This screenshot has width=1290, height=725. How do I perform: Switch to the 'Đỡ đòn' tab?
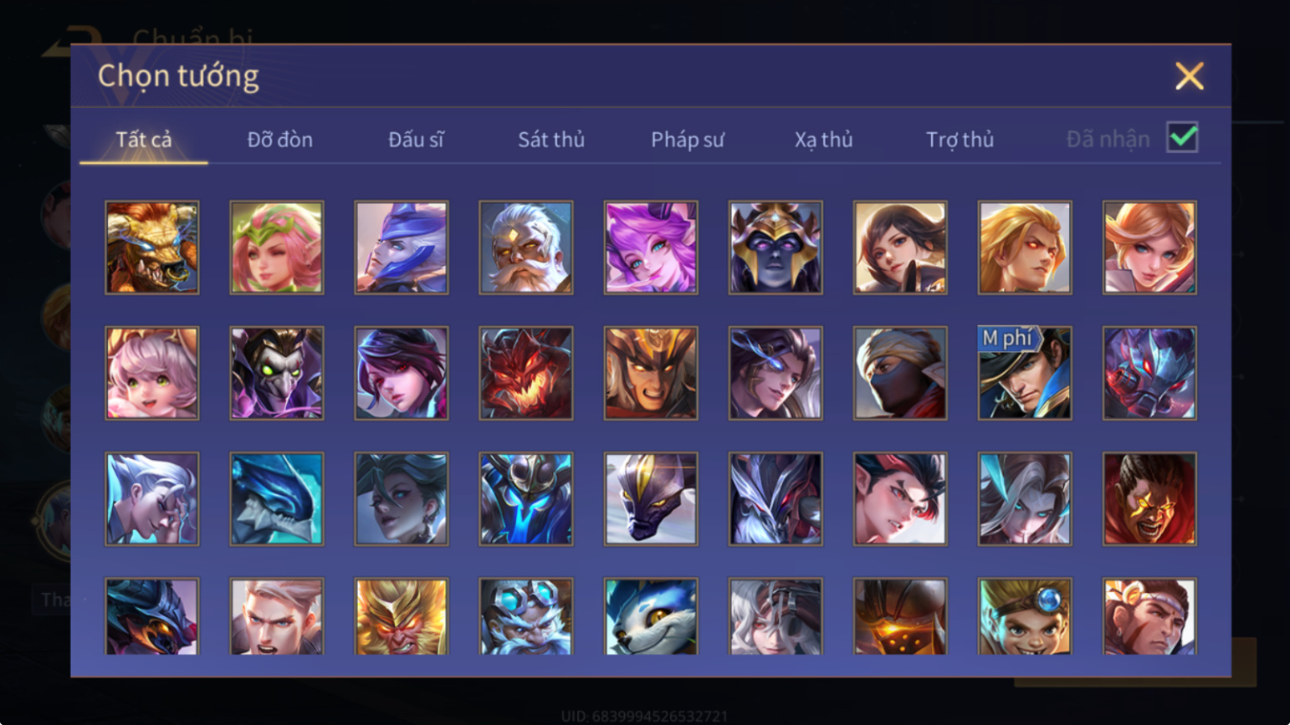pos(279,140)
